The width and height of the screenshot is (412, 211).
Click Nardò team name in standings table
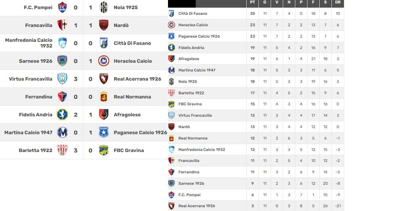184,127
